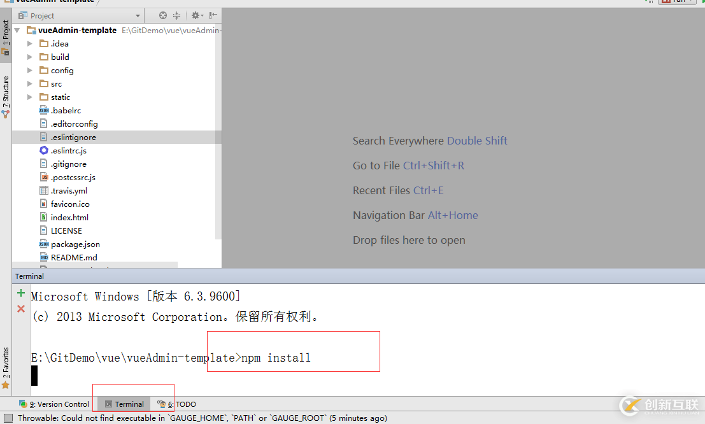Viewport: 705px width, 424px height.
Task: Expand the config folder
Action: [x=30, y=70]
